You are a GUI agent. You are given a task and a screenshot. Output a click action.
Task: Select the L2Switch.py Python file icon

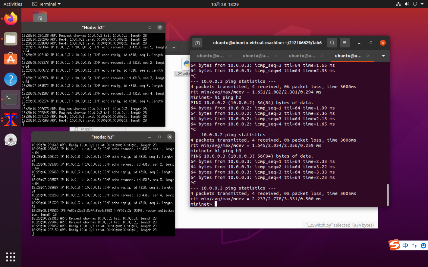click(x=186, y=64)
